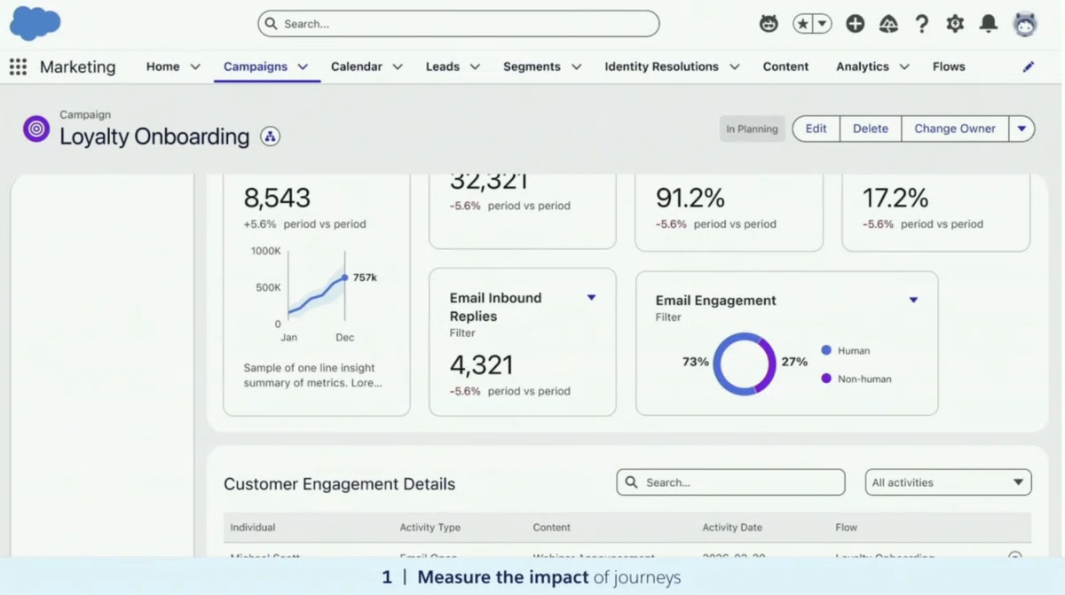This screenshot has height=595, width=1065.
Task: Open the Identity Resolutions tab
Action: coord(662,67)
